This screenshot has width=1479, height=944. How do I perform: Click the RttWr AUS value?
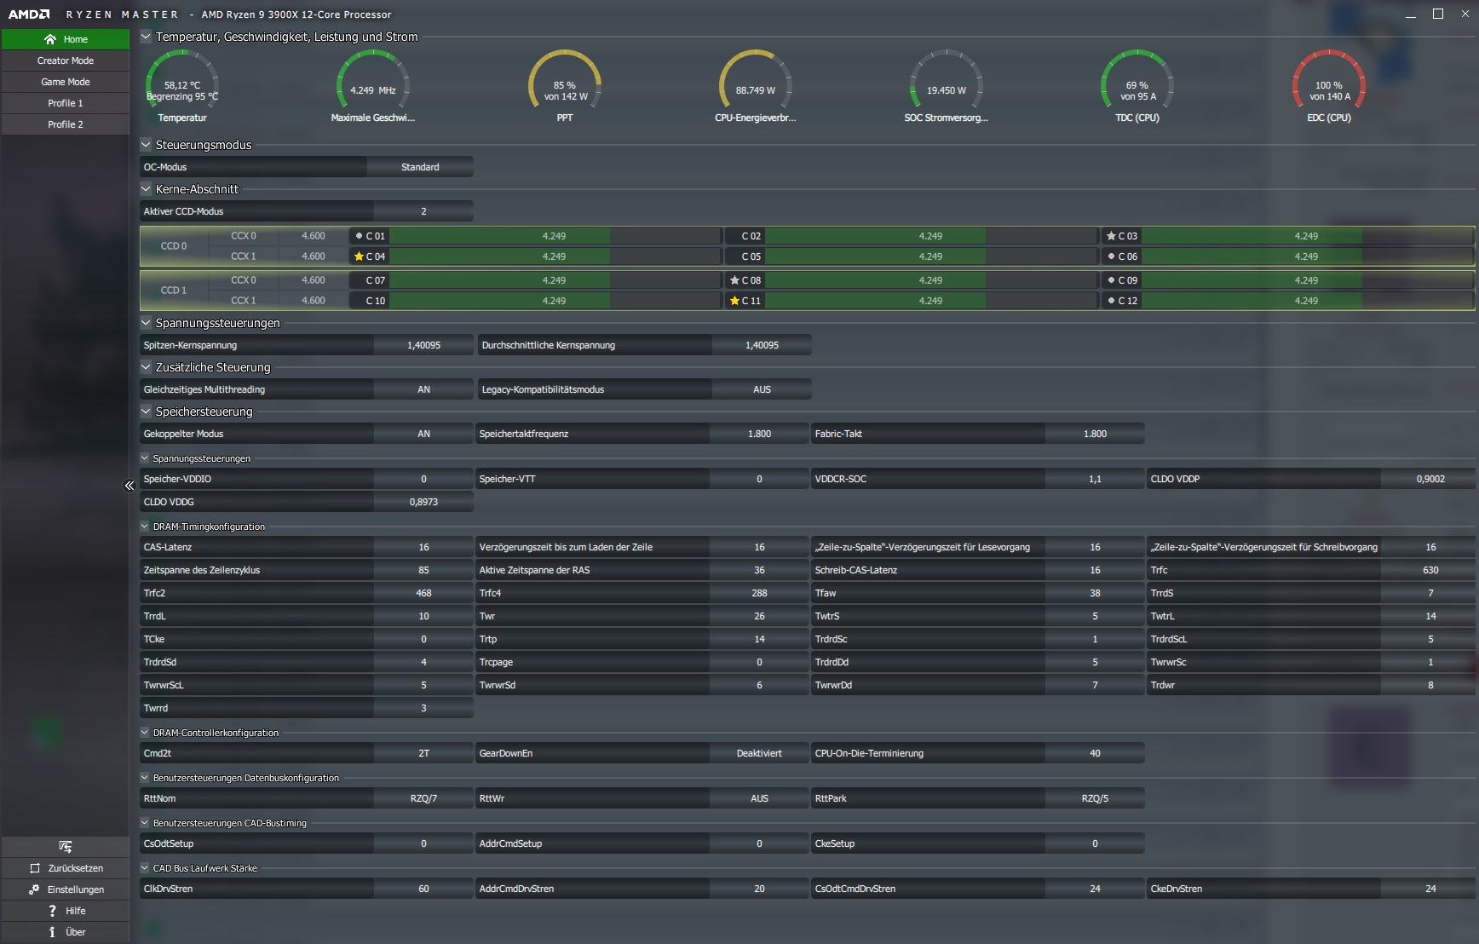(759, 798)
